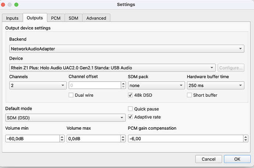This screenshot has height=168, width=254.
Task: Click the Volume max field
Action: pyautogui.click(x=94, y=139)
